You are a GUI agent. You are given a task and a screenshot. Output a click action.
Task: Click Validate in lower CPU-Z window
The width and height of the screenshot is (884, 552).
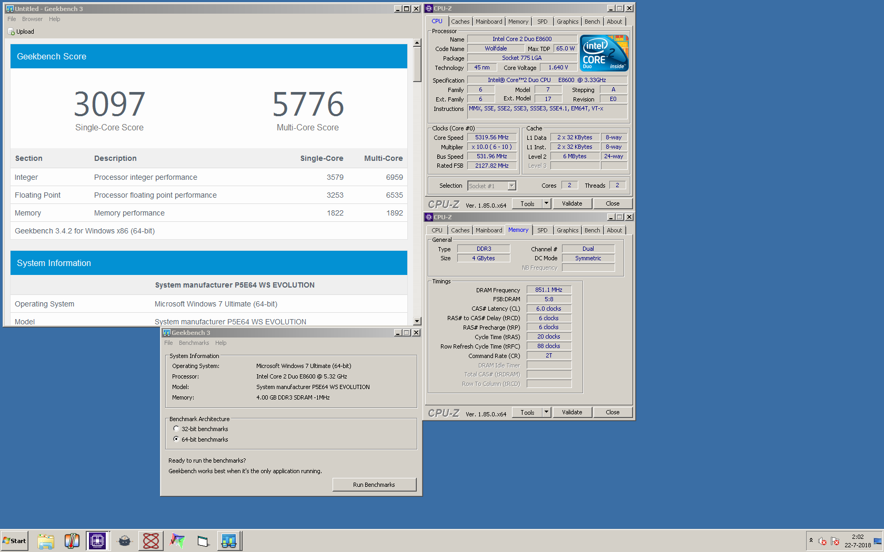tap(572, 412)
